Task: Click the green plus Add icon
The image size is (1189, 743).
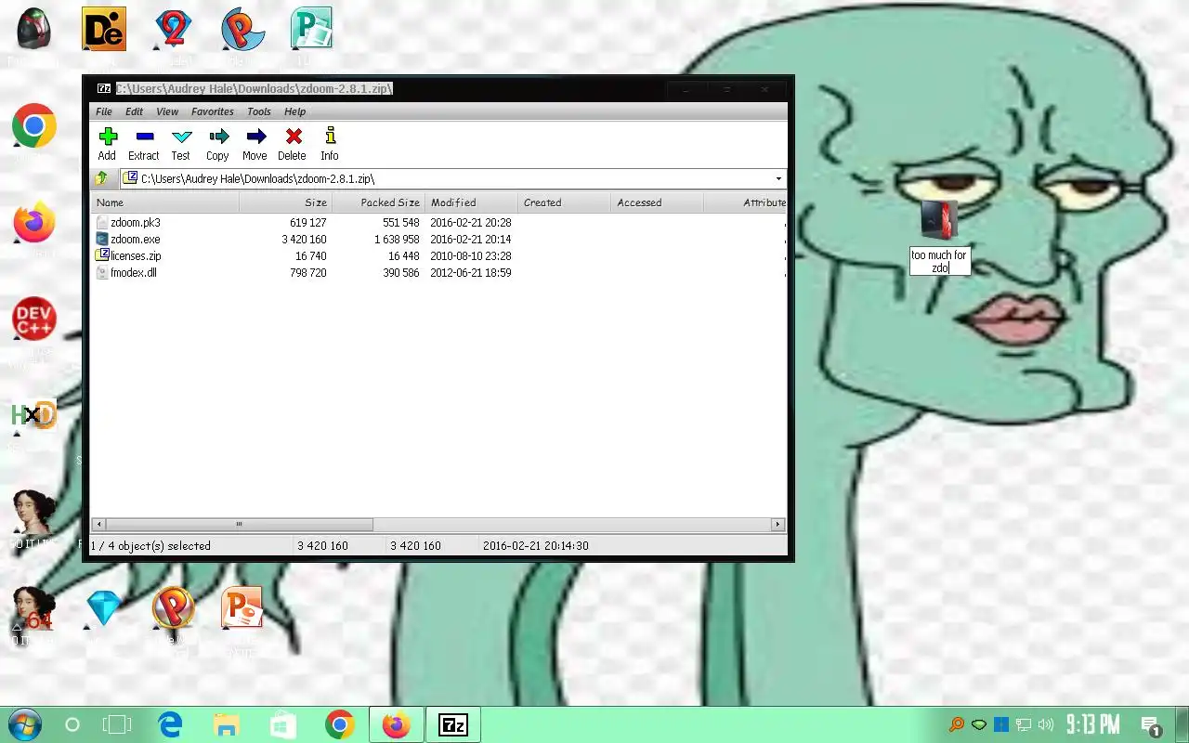Action: (108, 136)
